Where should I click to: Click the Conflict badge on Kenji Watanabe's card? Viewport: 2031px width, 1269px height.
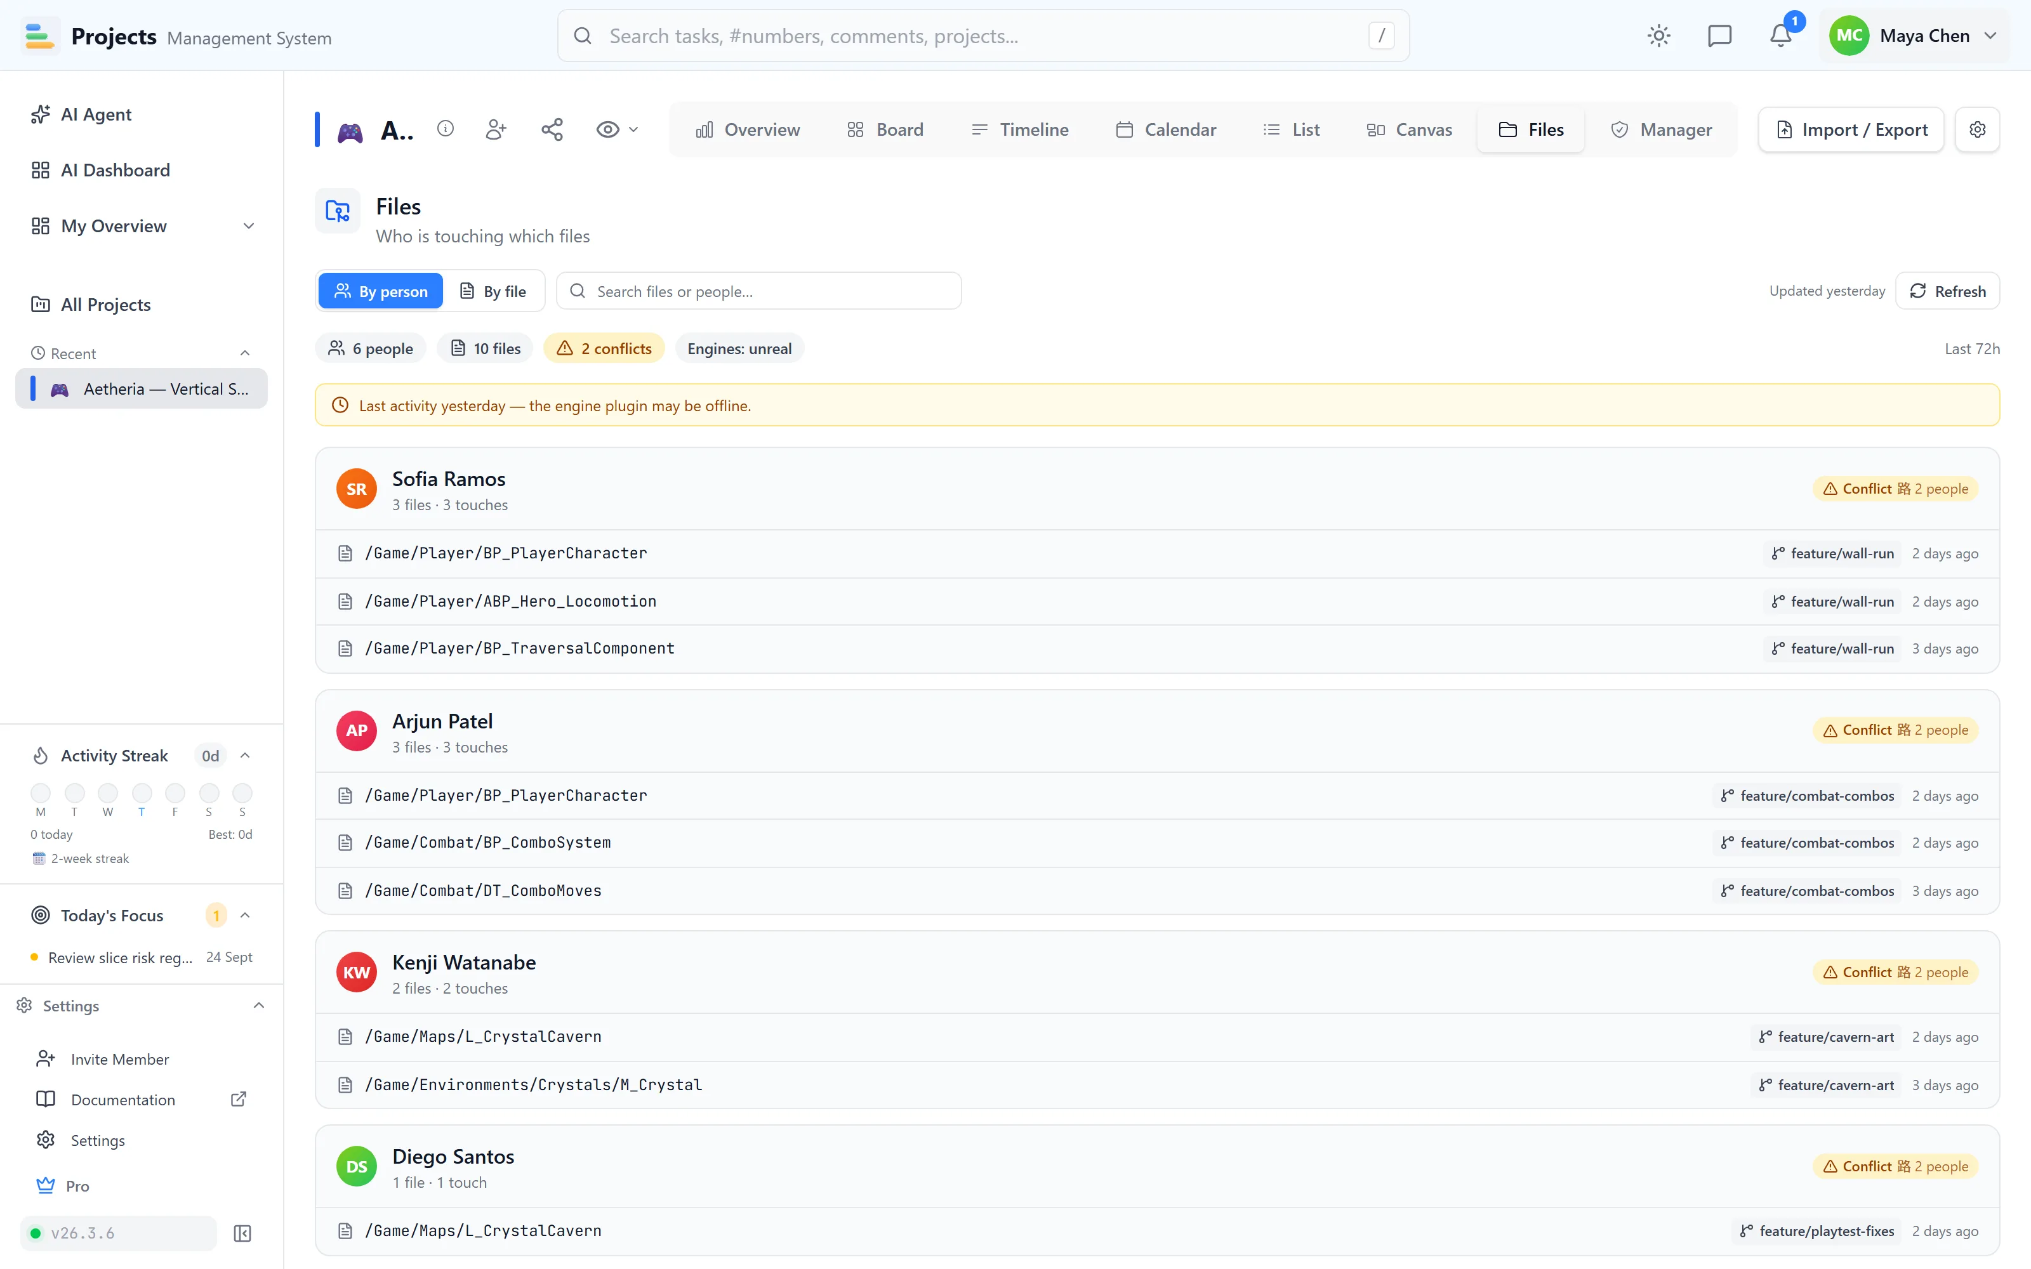click(1896, 972)
